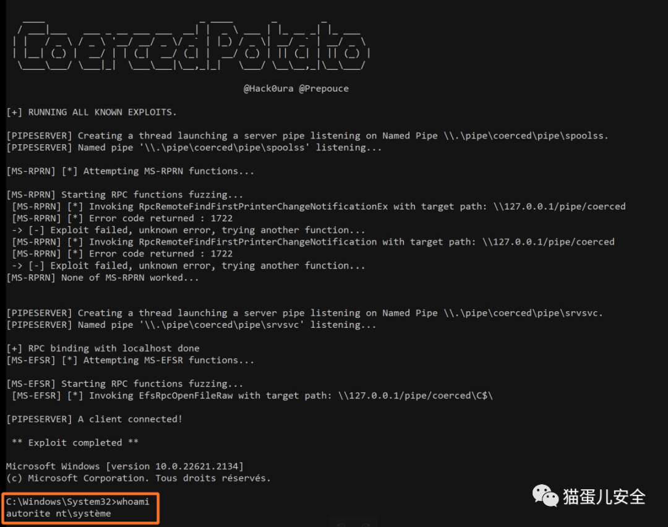
Task: Click '[+] RPC binding with localhost done'
Action: pos(103,348)
